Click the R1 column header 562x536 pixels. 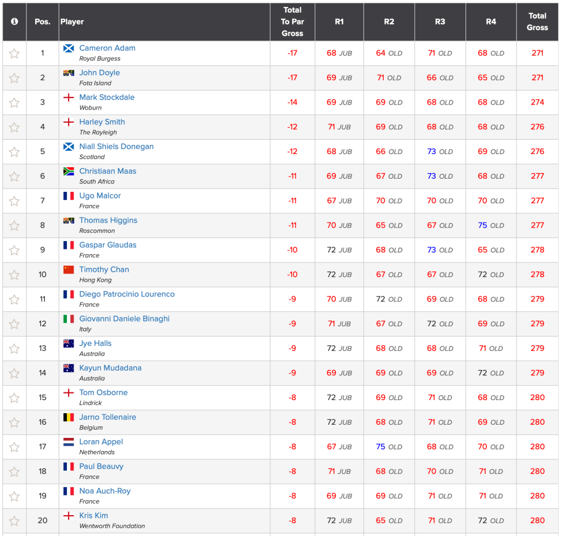(x=339, y=21)
